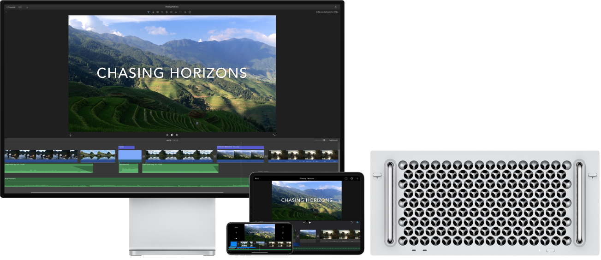The width and height of the screenshot is (601, 260).
Task: Tap the add media plus icon on iPad
Action: coord(357,178)
